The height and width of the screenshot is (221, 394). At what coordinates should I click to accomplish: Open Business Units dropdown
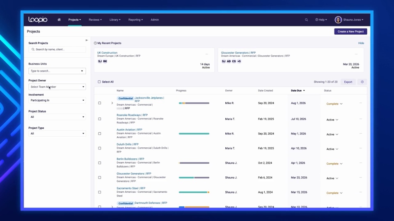click(57, 71)
